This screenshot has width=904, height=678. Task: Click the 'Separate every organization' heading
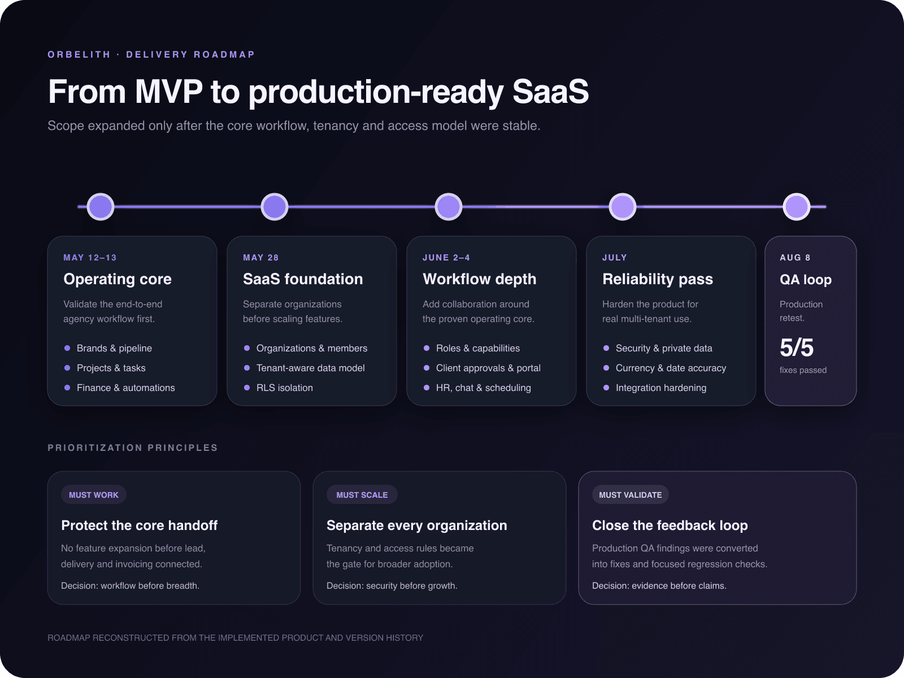[x=417, y=525]
